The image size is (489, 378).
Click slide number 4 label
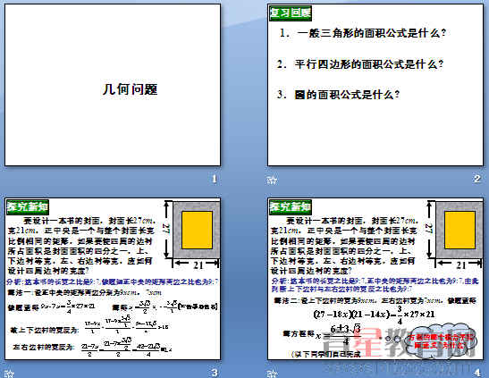(477, 373)
